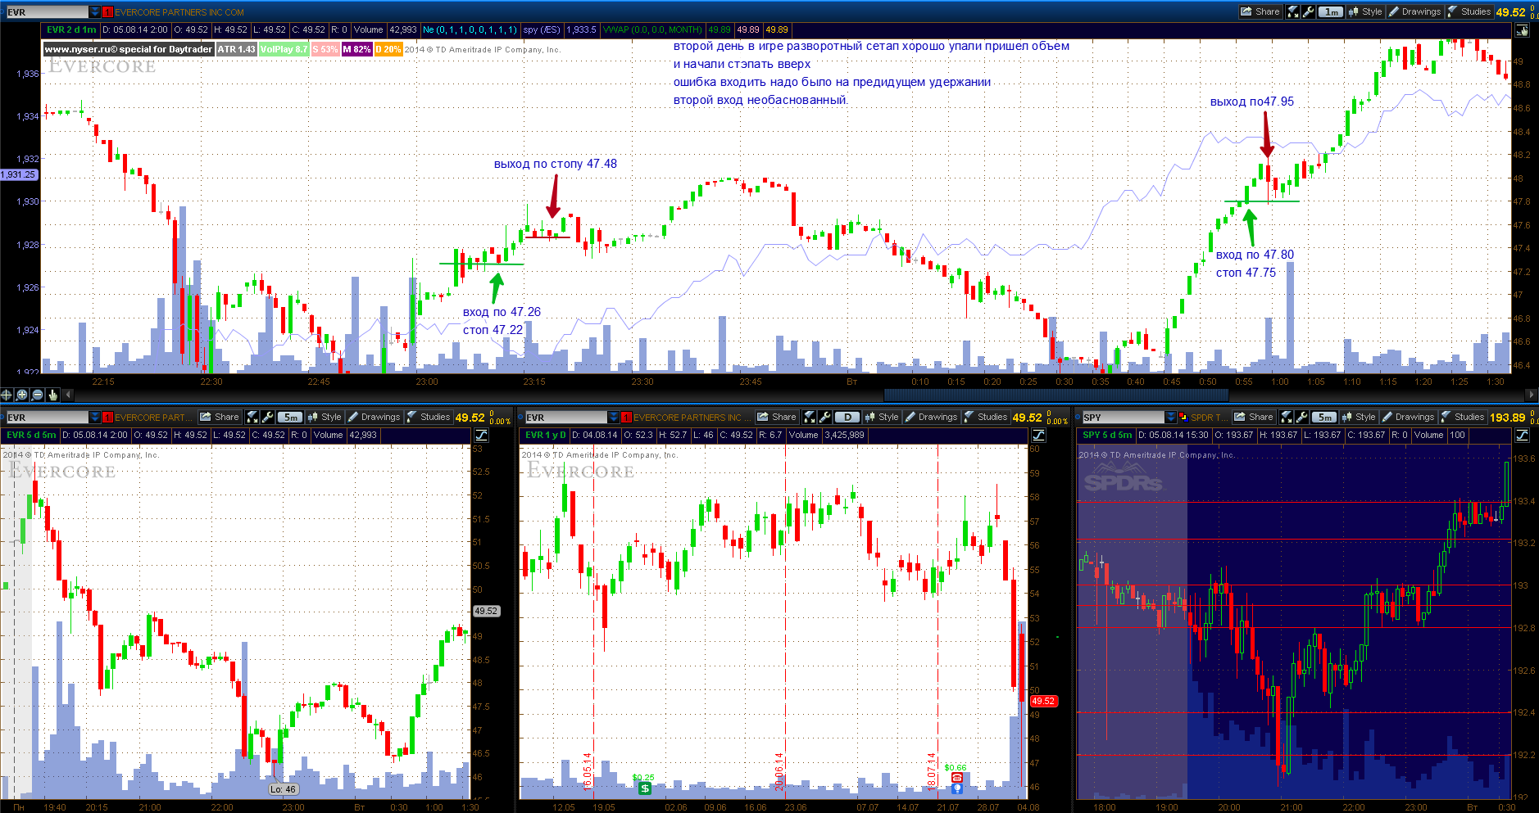
Task: Click red link icon on EVR daily chart
Action: [626, 418]
